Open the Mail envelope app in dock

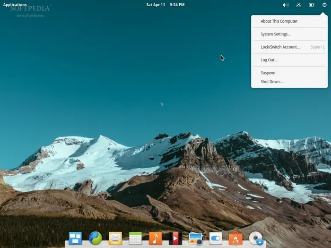point(115,238)
